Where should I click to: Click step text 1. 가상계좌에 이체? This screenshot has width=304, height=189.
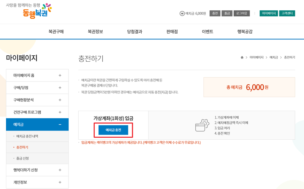(227, 117)
